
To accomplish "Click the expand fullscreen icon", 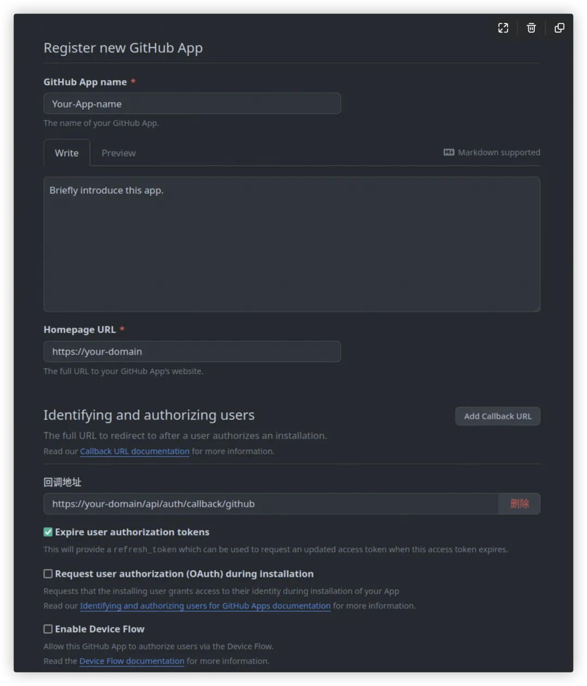I will [503, 28].
